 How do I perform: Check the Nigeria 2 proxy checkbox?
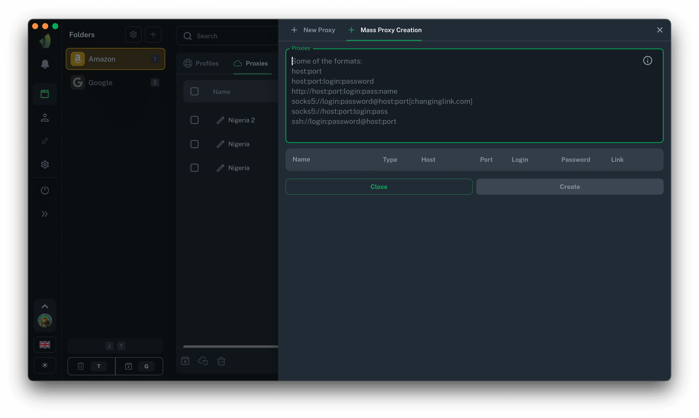click(194, 120)
